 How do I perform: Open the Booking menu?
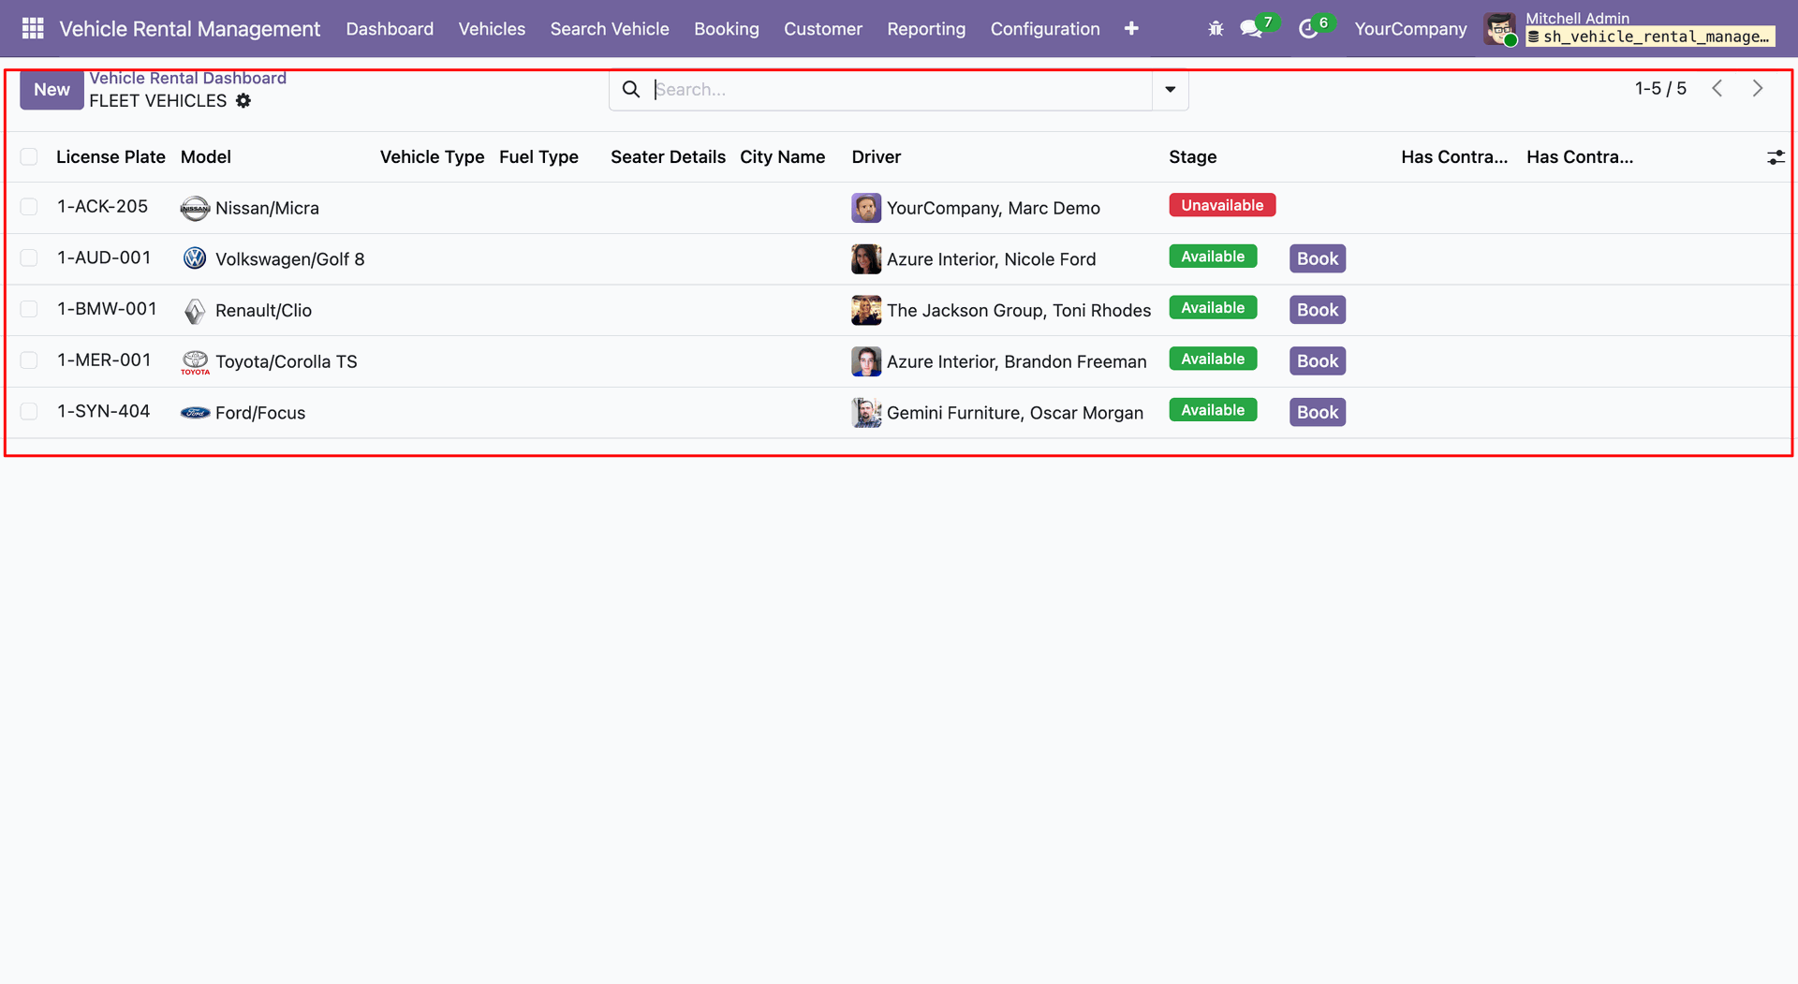pyautogui.click(x=727, y=29)
